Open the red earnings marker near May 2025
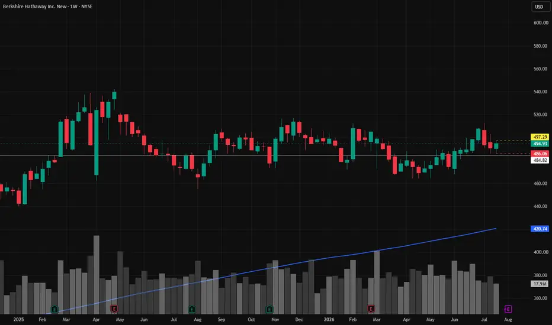This screenshot has height=325, width=552. click(x=114, y=309)
